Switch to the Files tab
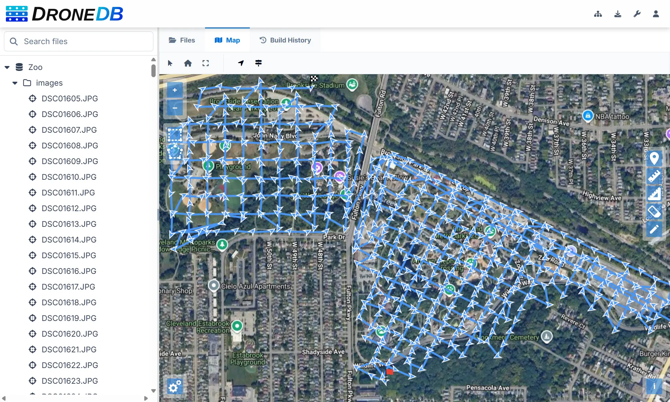 click(x=182, y=40)
